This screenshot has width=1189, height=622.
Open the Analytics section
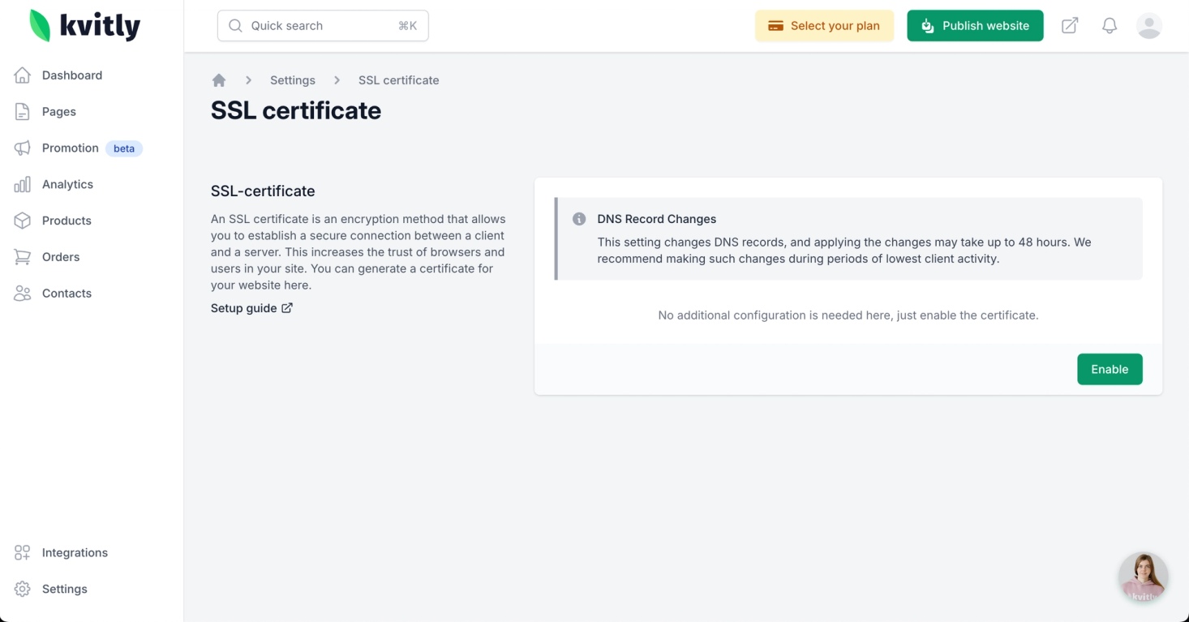click(67, 185)
